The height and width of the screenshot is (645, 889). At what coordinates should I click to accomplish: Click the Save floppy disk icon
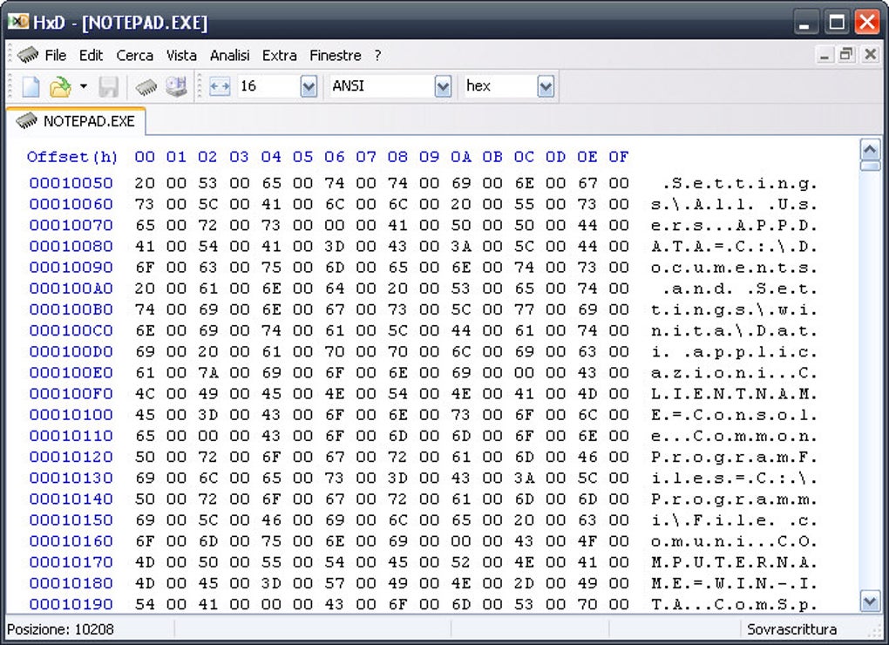point(108,86)
